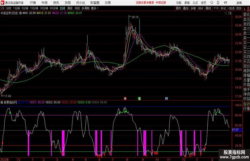Click the F10 company info button

[x=216, y=8]
